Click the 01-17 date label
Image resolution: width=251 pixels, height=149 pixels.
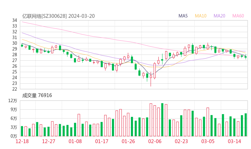click(x=102, y=141)
